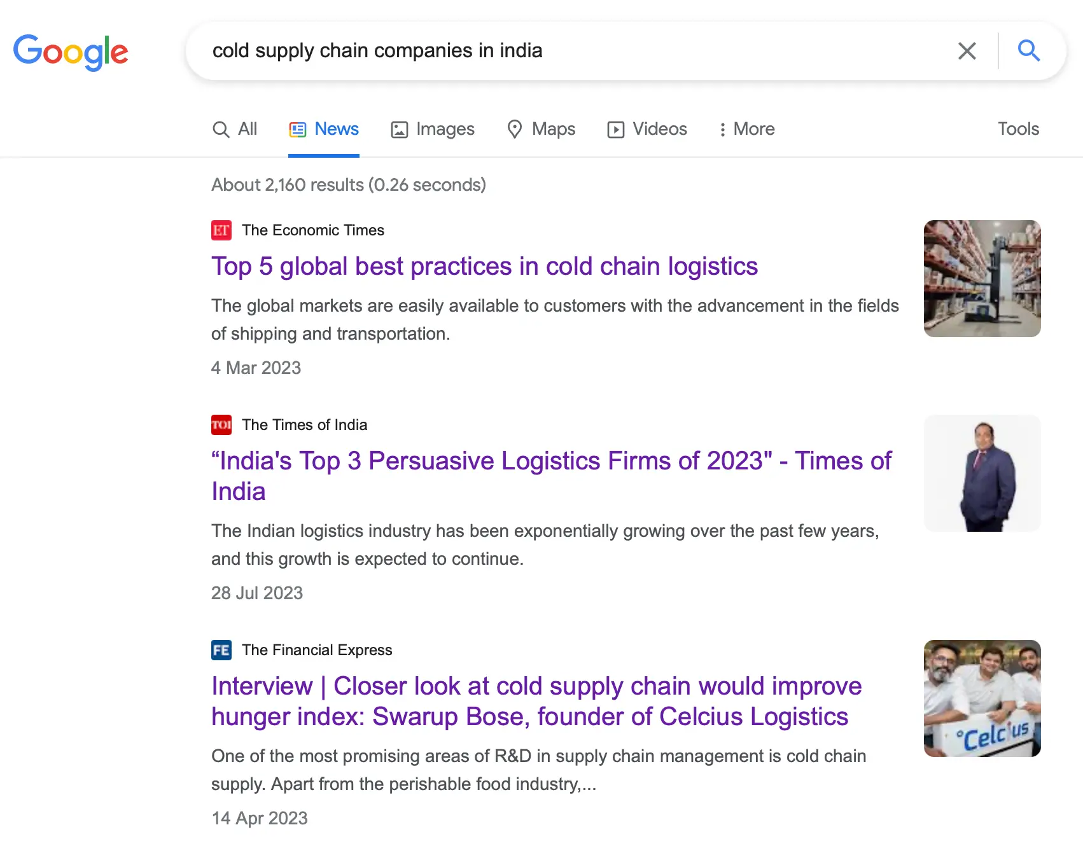
Task: Click the search text input field
Action: (573, 51)
